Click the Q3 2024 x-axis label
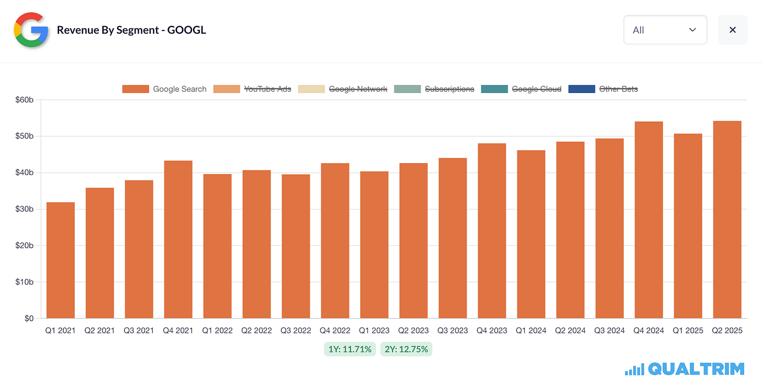This screenshot has width=762, height=381. 610,330
